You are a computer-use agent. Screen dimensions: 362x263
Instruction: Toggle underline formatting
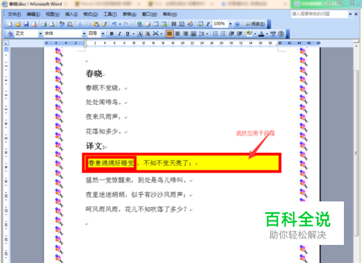pyautogui.click(x=127, y=33)
